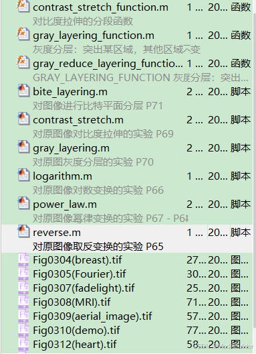The image size is (256, 354).
Task: Click the size cell '71...' of Fig0308(MRI).tif
Action: point(196,302)
